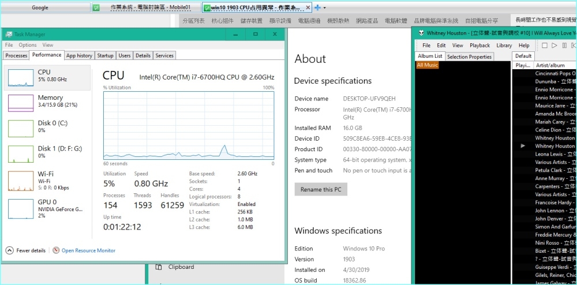The width and height of the screenshot is (577, 285).
Task: Select All Music in album list
Action: [427, 65]
